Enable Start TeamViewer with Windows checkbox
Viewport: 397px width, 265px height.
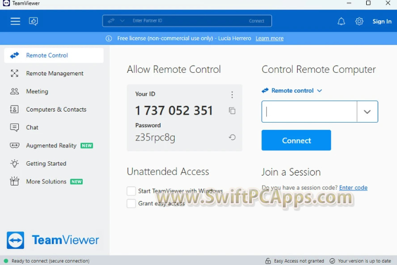point(131,191)
